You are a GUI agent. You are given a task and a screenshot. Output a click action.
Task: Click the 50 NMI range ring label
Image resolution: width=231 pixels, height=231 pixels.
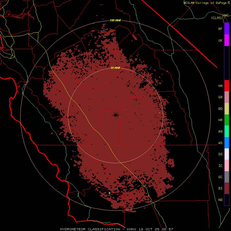click(x=115, y=68)
